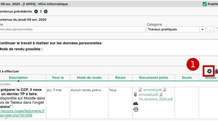Image resolution: width=218 pixels, height=121 pixels.
Task: Click the 'préparer le CCF' description cell
Action: [x=23, y=103]
